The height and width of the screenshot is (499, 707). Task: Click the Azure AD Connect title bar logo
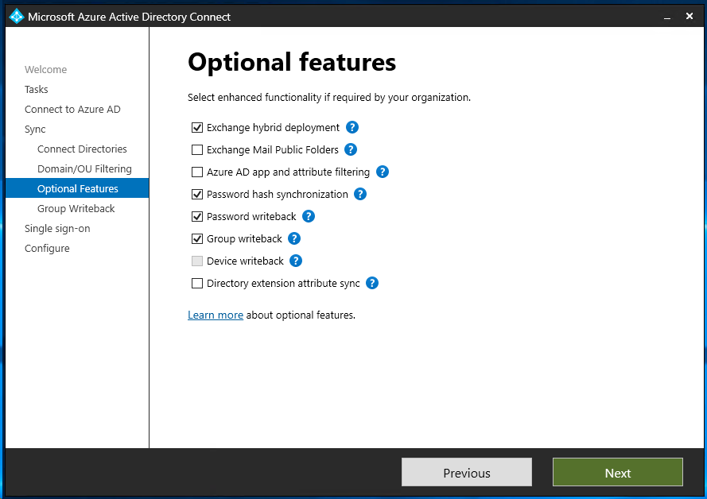tap(17, 16)
